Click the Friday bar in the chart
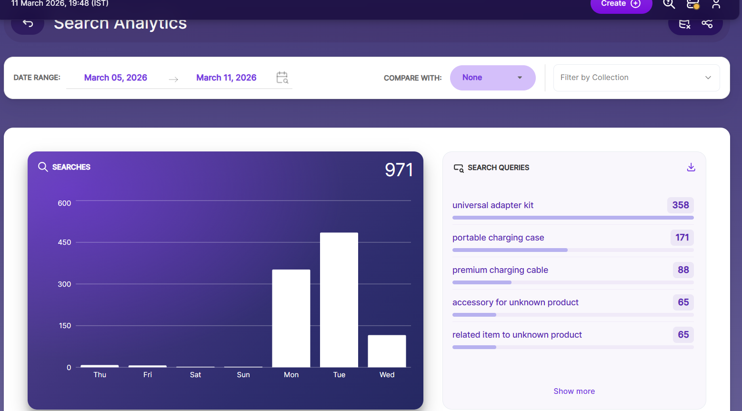Viewport: 742px width, 411px height. 148,366
